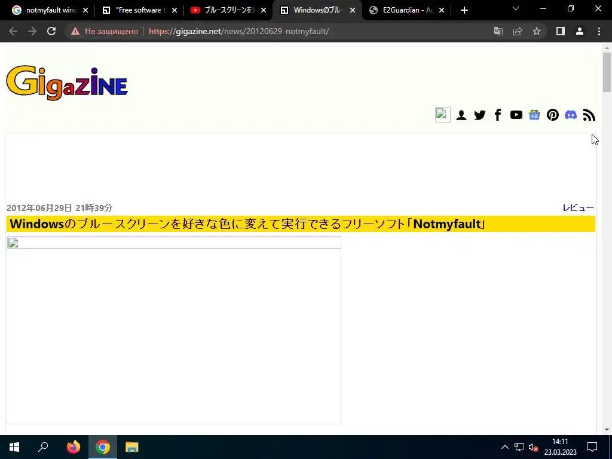Click the scrollbar up arrow
This screenshot has width=612, height=459.
[x=607, y=48]
